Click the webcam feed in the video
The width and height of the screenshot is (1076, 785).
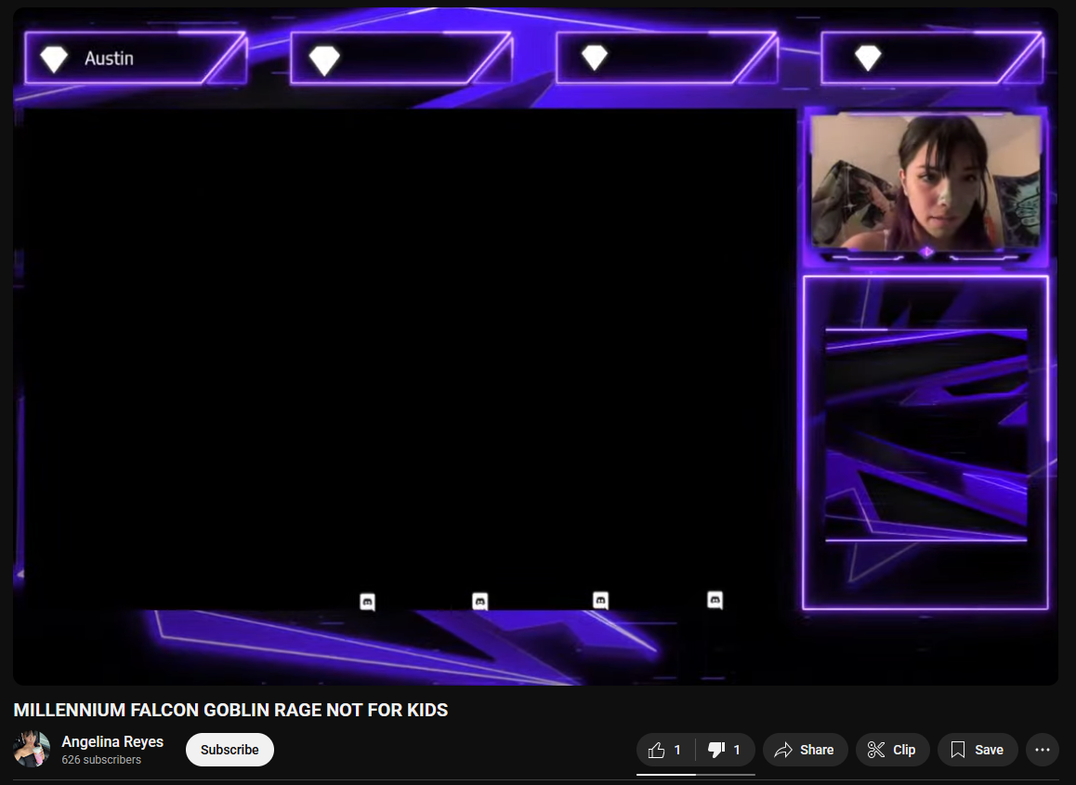[x=925, y=182]
